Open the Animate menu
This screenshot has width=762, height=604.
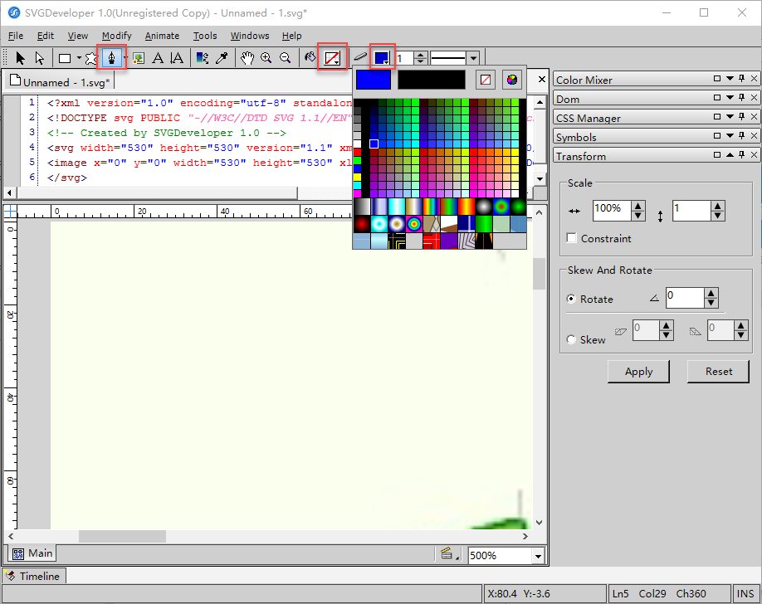click(162, 36)
